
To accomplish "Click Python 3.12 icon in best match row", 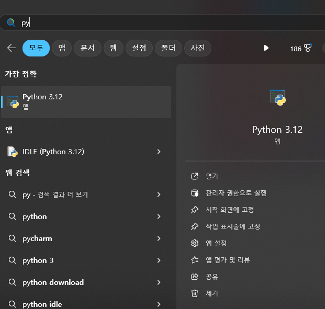I will click(x=13, y=102).
